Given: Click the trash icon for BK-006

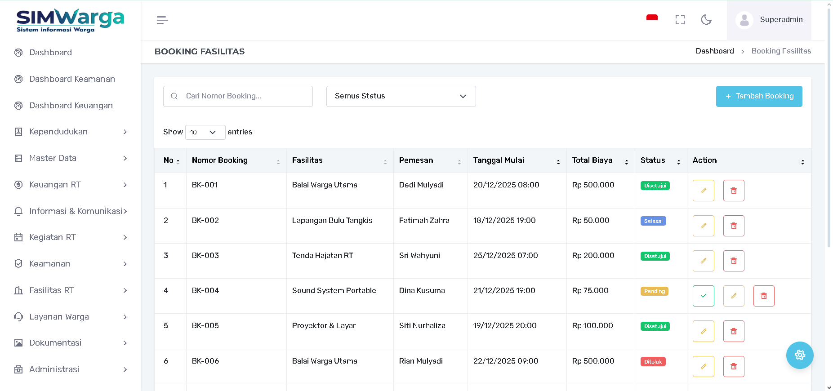Looking at the screenshot, I should (733, 367).
